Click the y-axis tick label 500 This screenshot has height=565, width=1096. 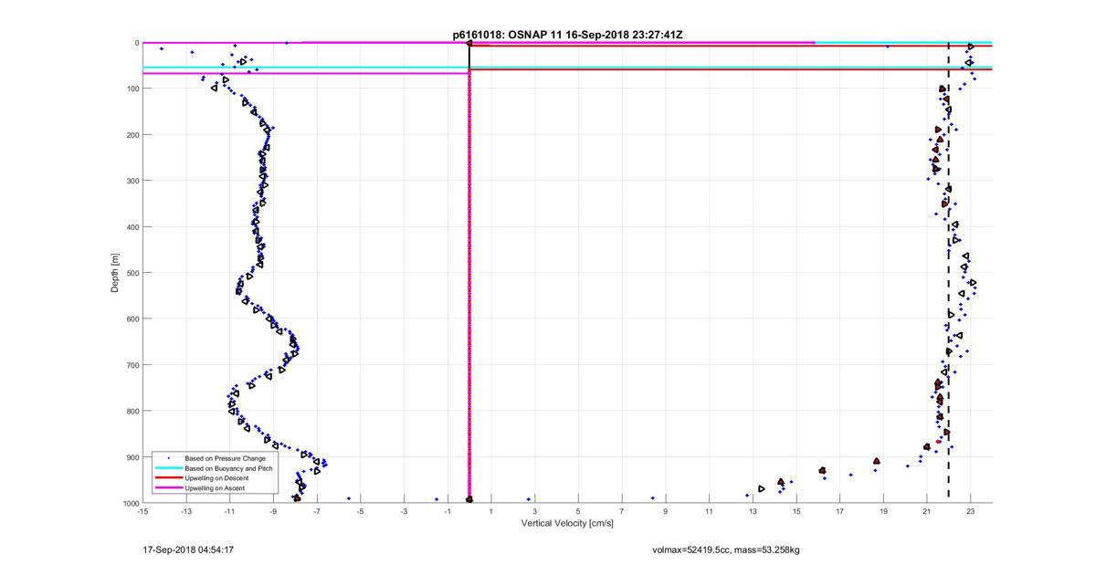pos(132,273)
